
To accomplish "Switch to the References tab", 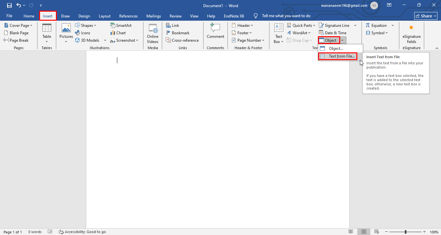I will click(x=128, y=16).
